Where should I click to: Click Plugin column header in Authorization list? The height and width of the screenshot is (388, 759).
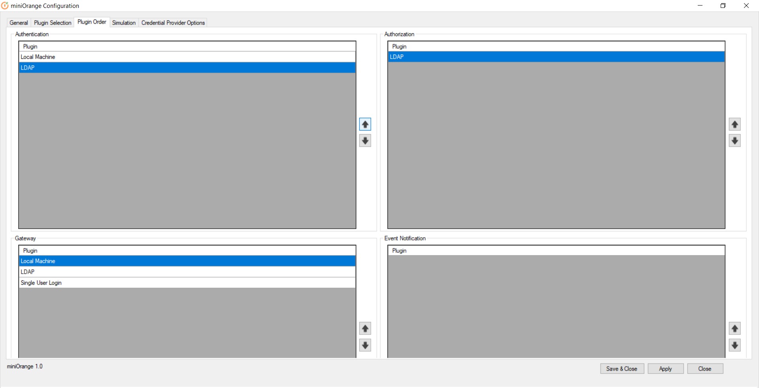coord(556,47)
